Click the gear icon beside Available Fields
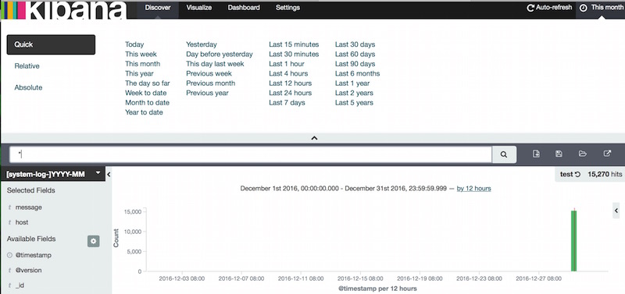The image size is (625, 294). 94,241
